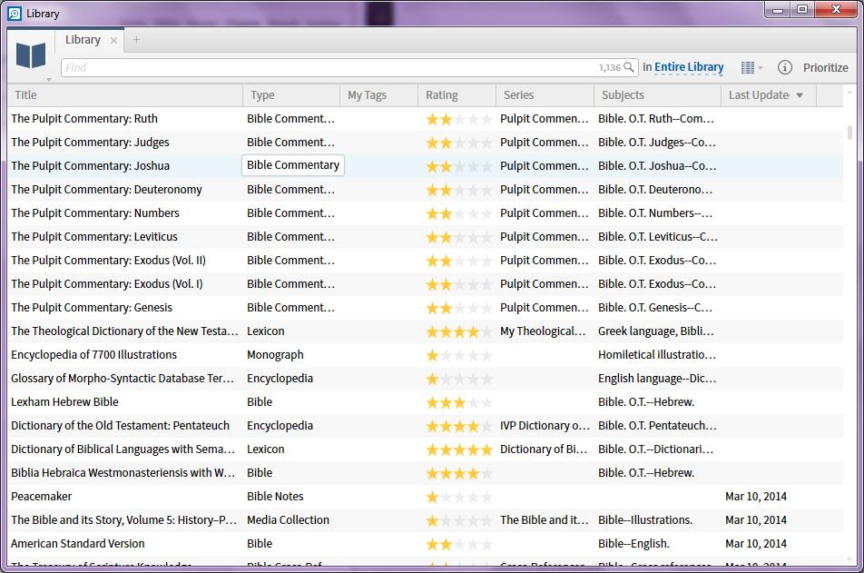Select Biblia Hebraica Westmonasteriensis row

tap(123, 472)
